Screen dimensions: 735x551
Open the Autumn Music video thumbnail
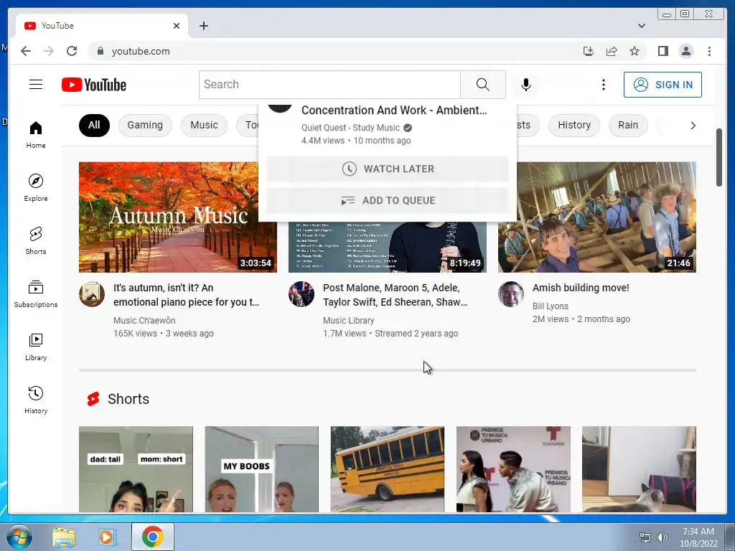(x=178, y=217)
